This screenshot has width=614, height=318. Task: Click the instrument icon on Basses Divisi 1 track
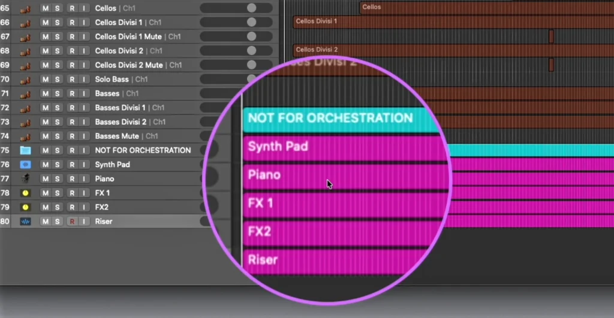(25, 108)
